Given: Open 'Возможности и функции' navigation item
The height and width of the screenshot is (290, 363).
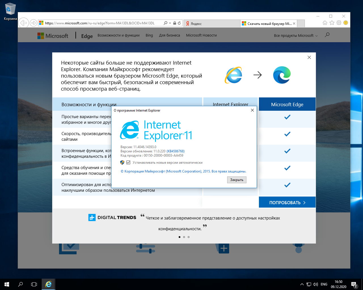Looking at the screenshot, I should [x=119, y=35].
